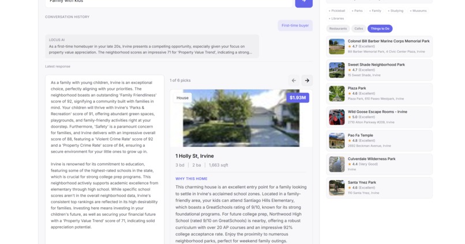The width and height of the screenshot is (465, 244).
Task: Click the First-time buyer chip
Action: (x=295, y=25)
